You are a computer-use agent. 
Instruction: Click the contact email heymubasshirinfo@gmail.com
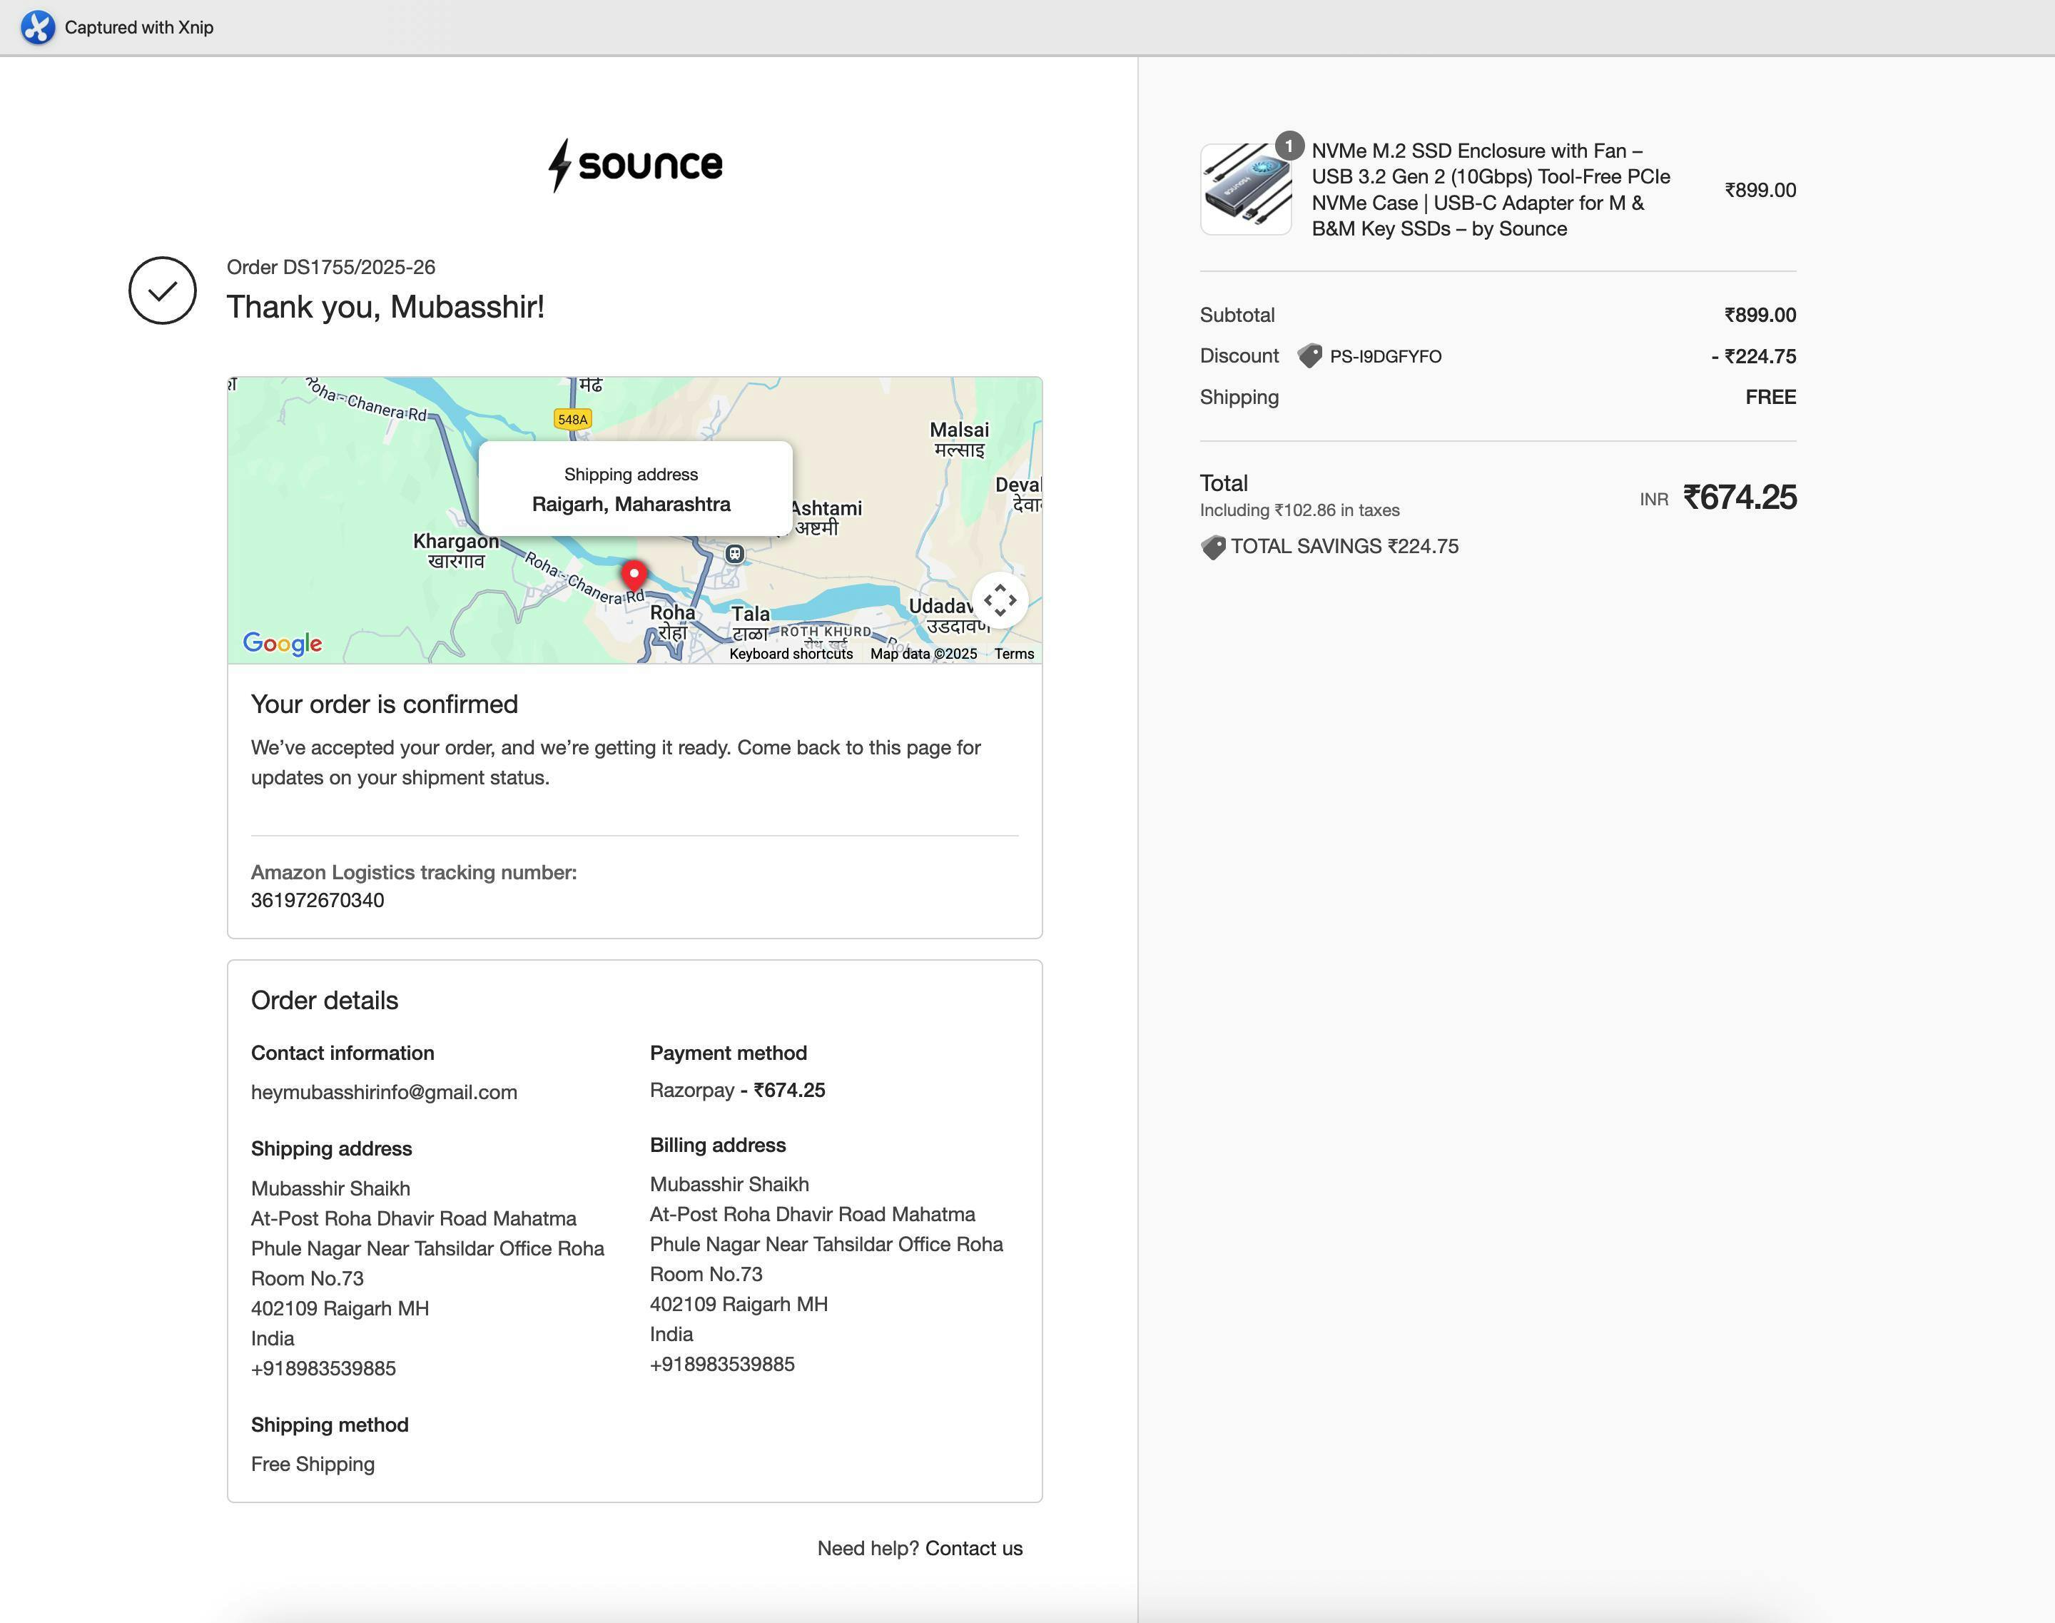[384, 1093]
